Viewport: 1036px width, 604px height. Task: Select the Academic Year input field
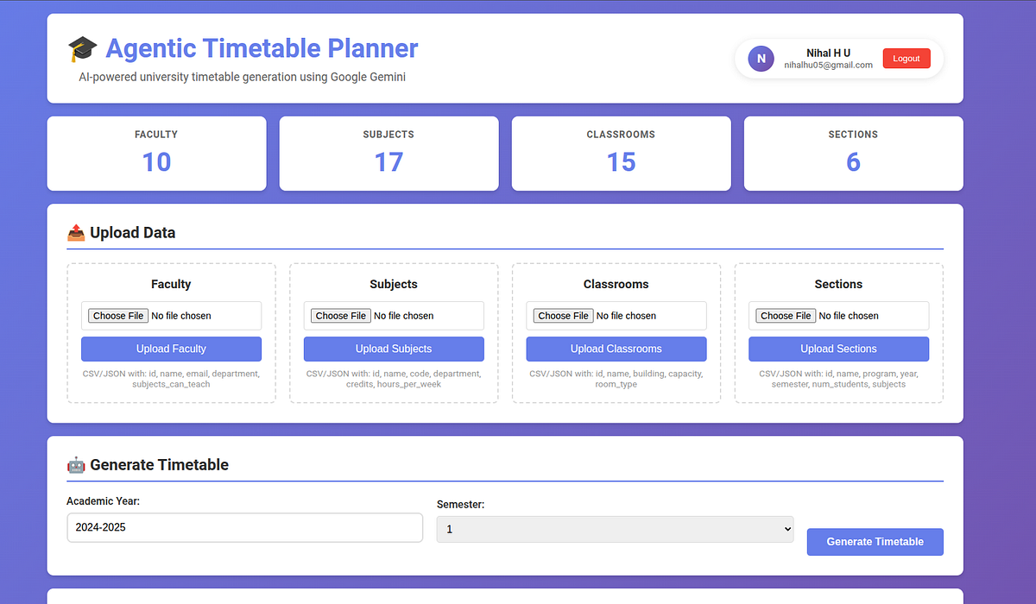tap(244, 528)
